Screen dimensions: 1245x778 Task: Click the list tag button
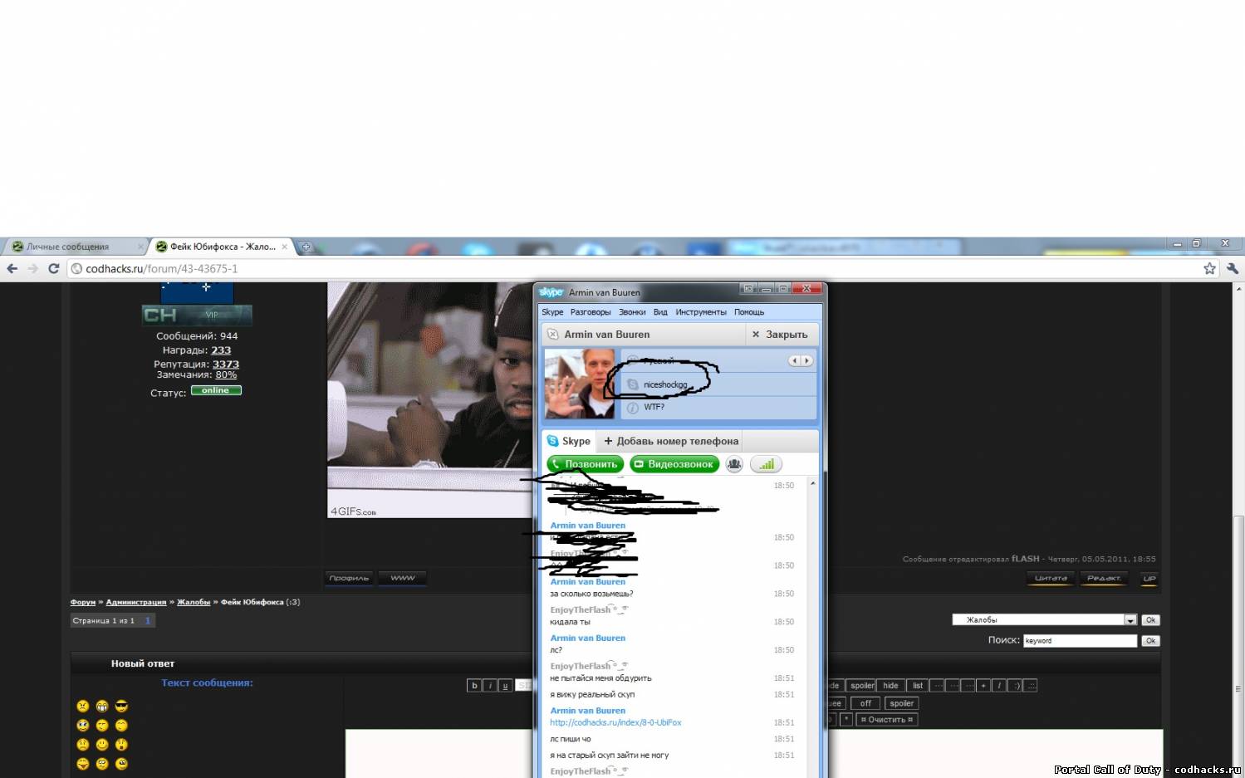[918, 685]
